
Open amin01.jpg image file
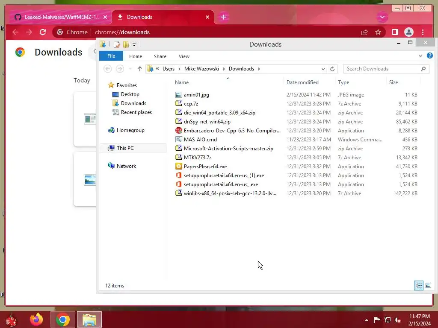click(196, 95)
